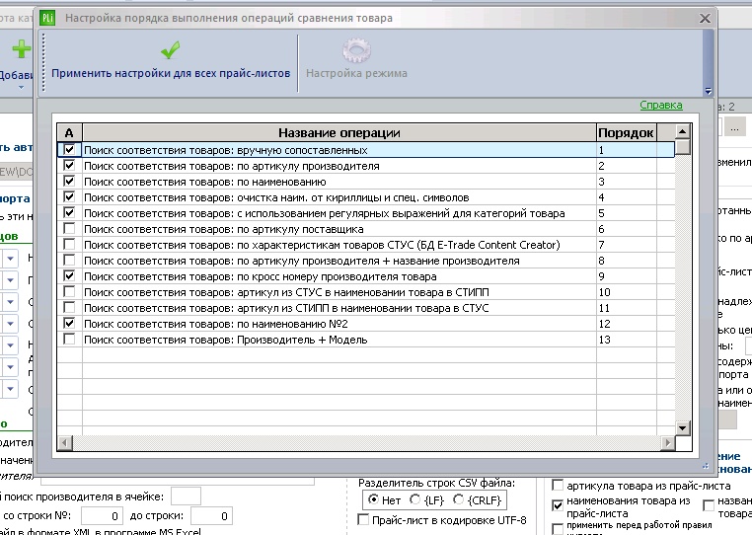This screenshot has height=535, width=752.
Task: Click the horizontal scrollbar right arrow
Action: coord(666,442)
